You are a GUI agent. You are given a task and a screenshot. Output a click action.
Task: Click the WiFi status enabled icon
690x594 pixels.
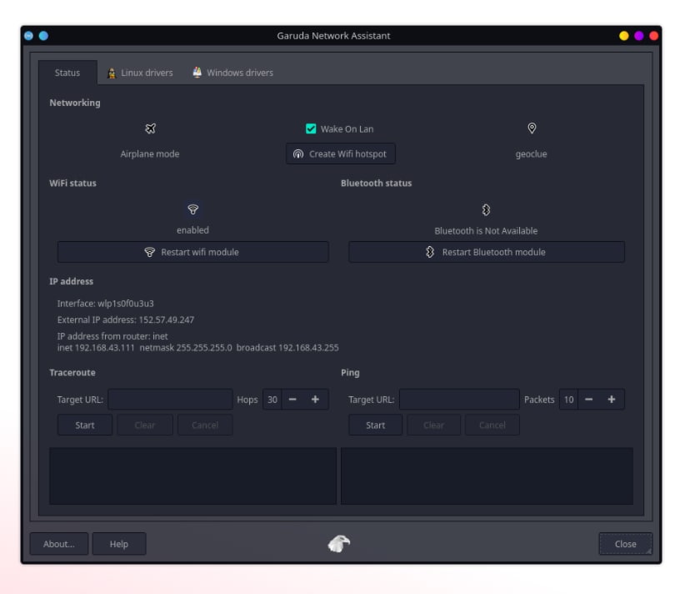[192, 209]
